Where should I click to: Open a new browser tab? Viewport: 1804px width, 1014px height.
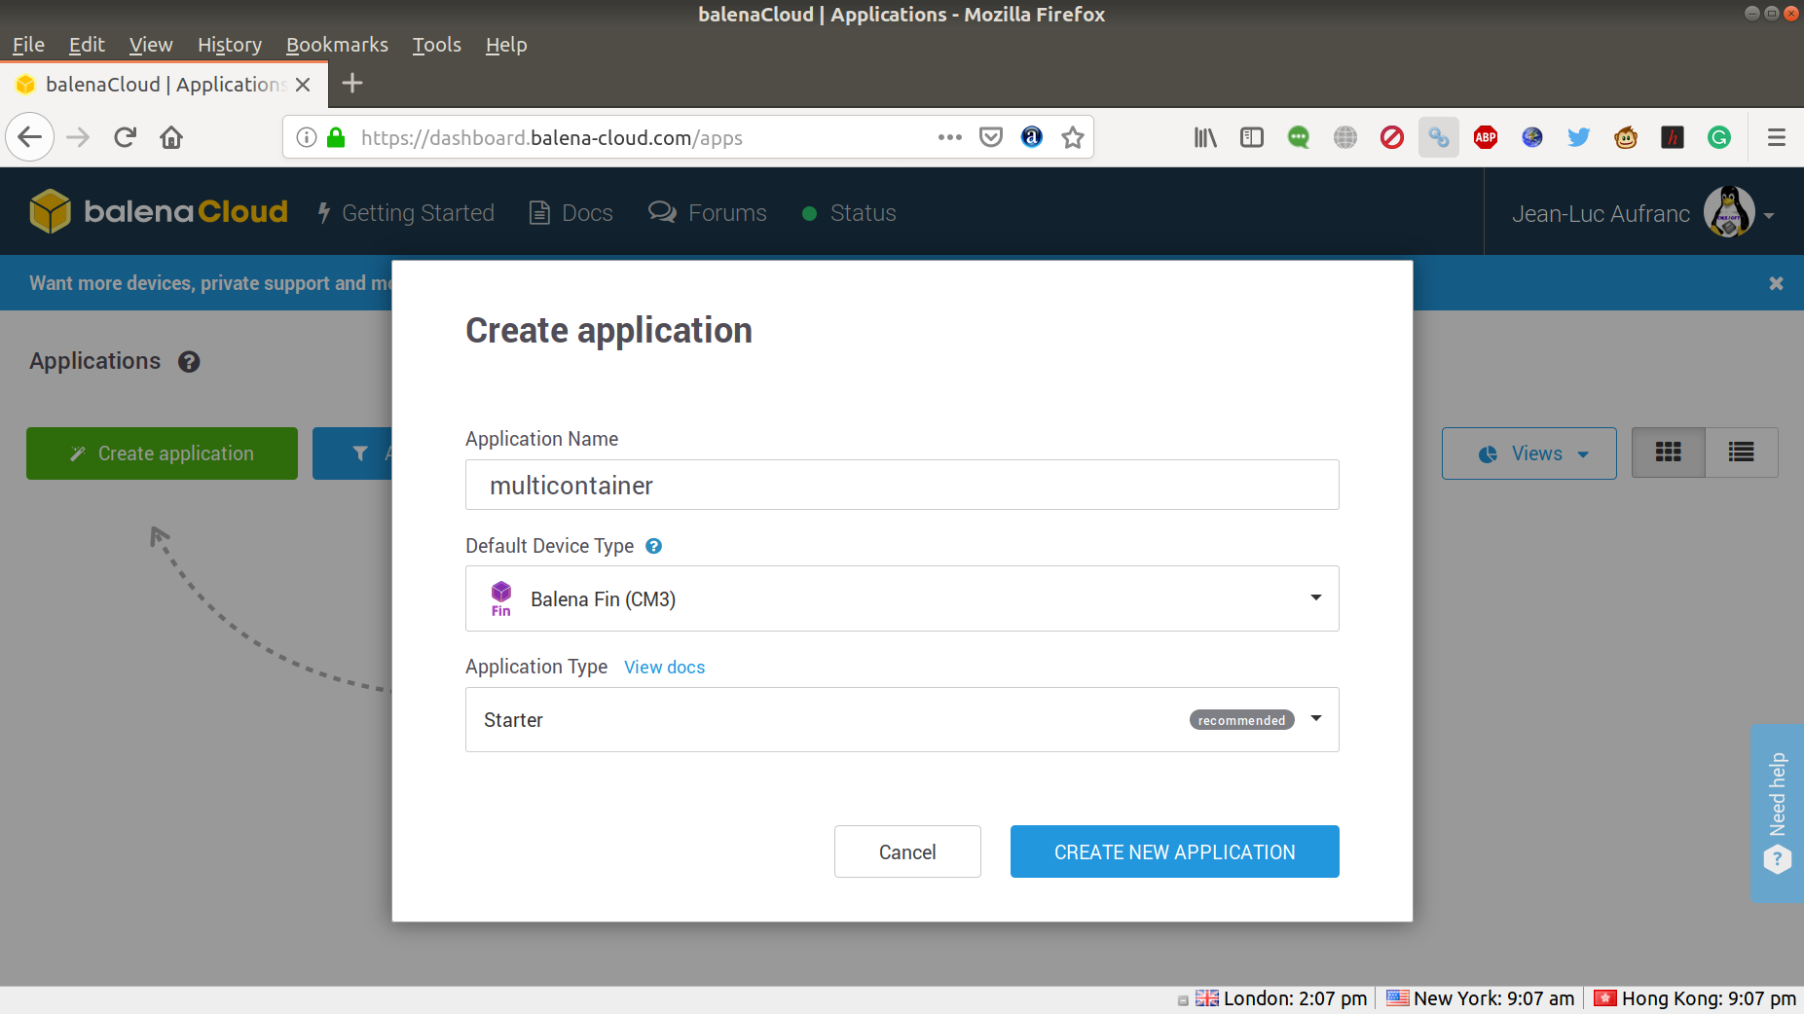[x=352, y=84]
